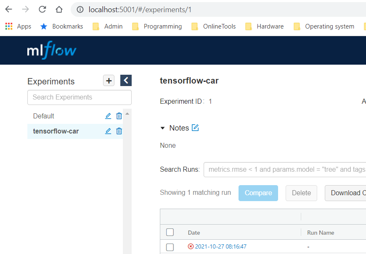This screenshot has width=366, height=254.
Task: Create a new experiment with the plus icon
Action: tap(109, 80)
